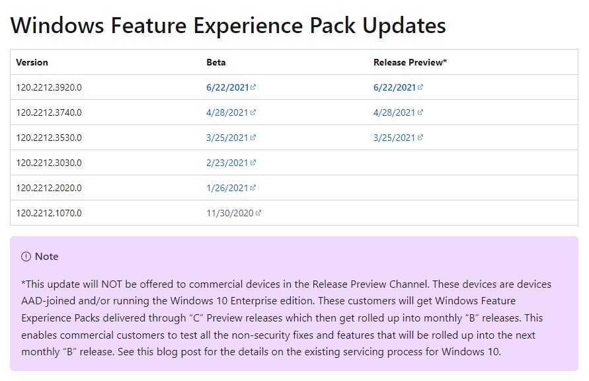Select the Version column header
This screenshot has width=589, height=381.
pyautogui.click(x=32, y=62)
